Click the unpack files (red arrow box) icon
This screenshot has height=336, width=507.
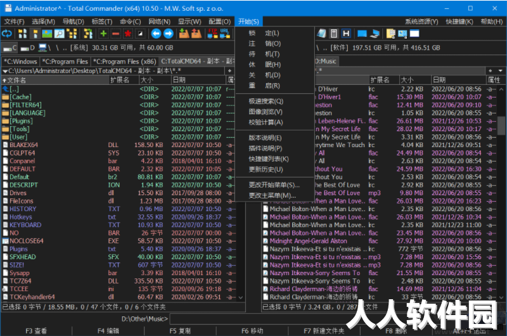[196, 34]
